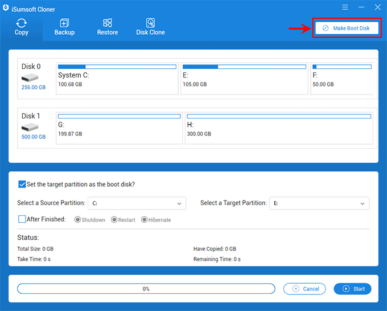
Task: Click the 500.00 GB disk size text
Action: point(34,137)
